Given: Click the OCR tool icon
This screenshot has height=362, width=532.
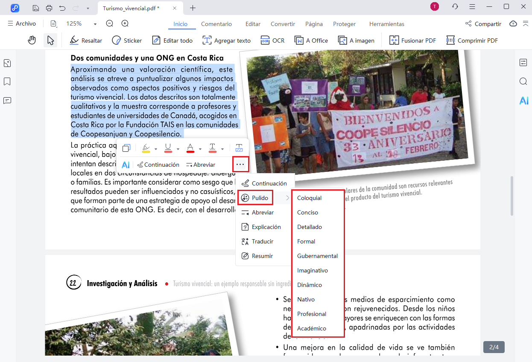Looking at the screenshot, I should tap(272, 41).
